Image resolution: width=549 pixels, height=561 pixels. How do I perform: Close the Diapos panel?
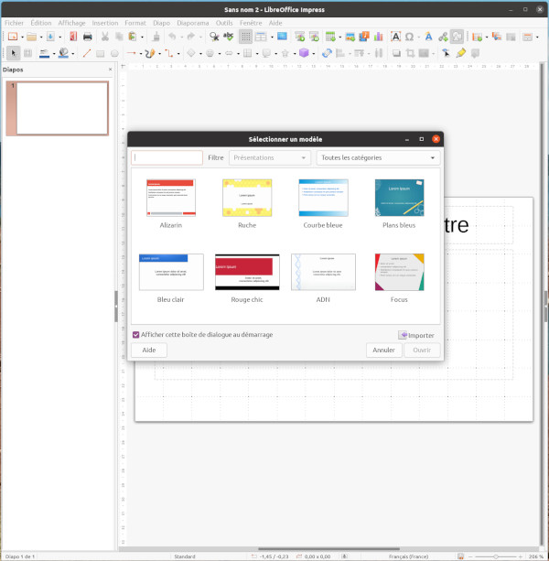[110, 70]
